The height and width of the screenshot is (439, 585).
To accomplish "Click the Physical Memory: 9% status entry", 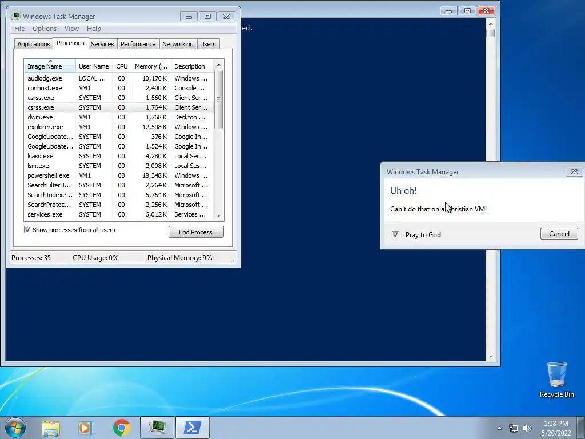I will point(190,258).
